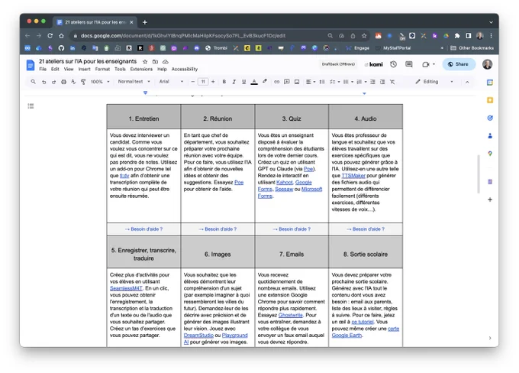Click the font size field
The width and height of the screenshot is (519, 373).
click(x=203, y=82)
